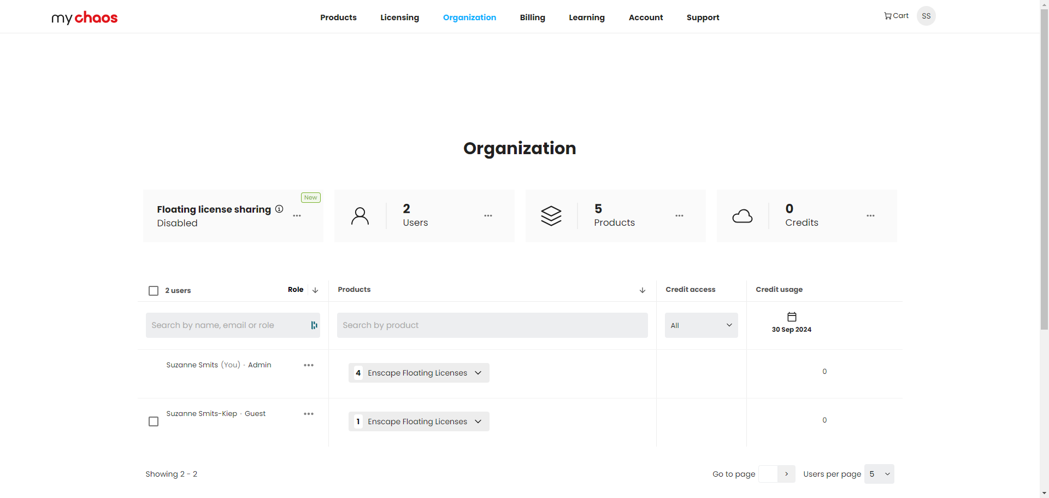Focus the Search by product field

(x=492, y=325)
